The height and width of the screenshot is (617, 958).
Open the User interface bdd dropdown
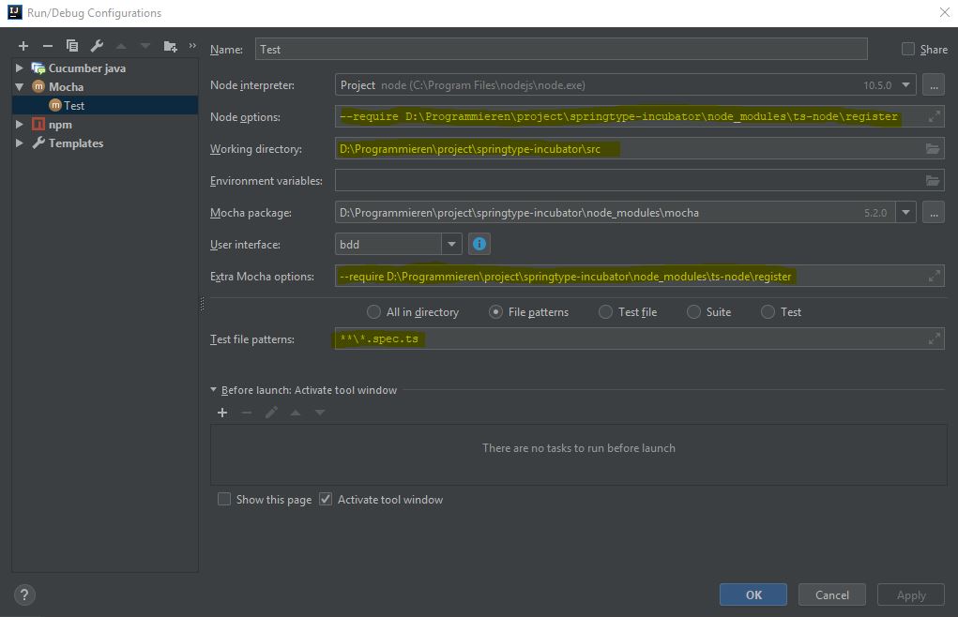point(451,244)
